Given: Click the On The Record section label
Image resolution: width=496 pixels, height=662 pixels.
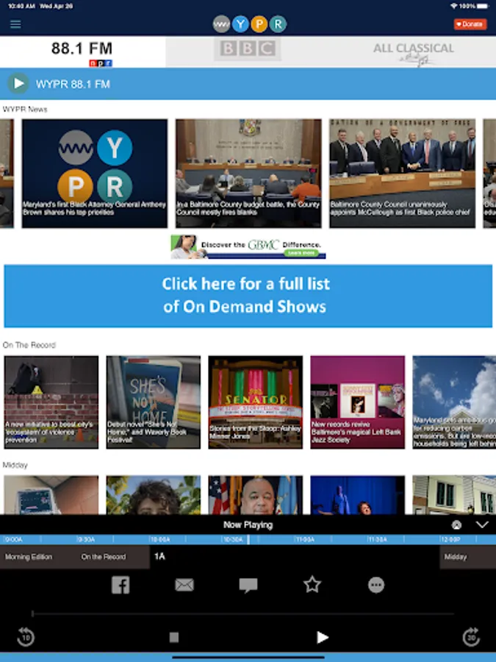Looking at the screenshot, I should [29, 345].
